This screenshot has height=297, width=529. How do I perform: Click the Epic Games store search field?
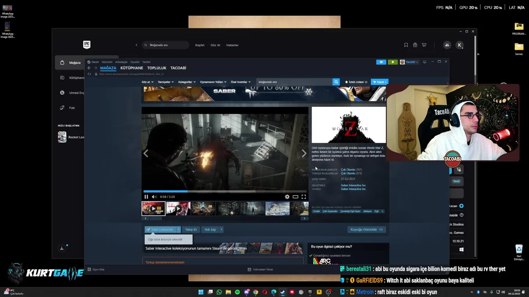click(x=165, y=45)
